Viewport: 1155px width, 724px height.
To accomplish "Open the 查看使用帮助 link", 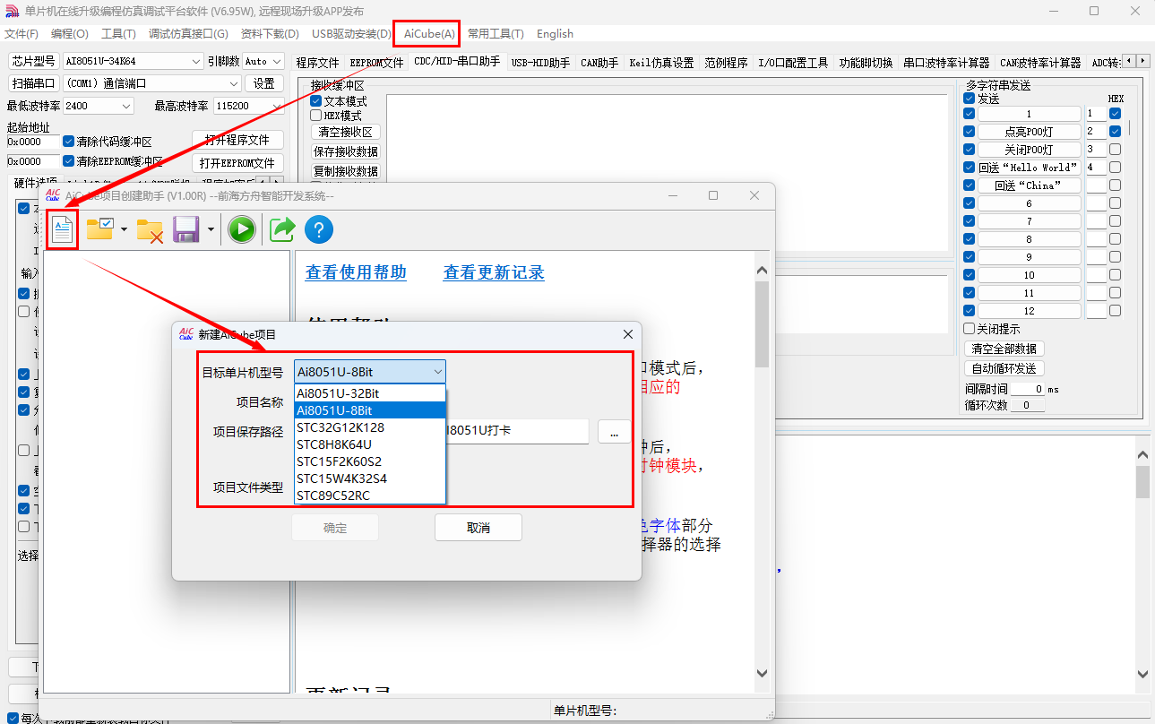I will coord(356,273).
